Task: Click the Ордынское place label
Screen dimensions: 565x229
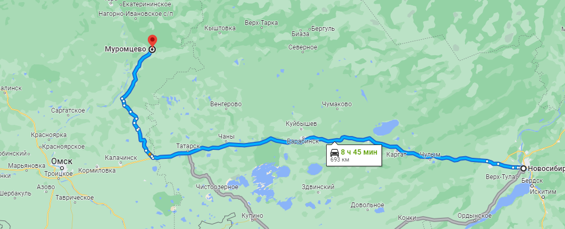Action: pos(475,216)
